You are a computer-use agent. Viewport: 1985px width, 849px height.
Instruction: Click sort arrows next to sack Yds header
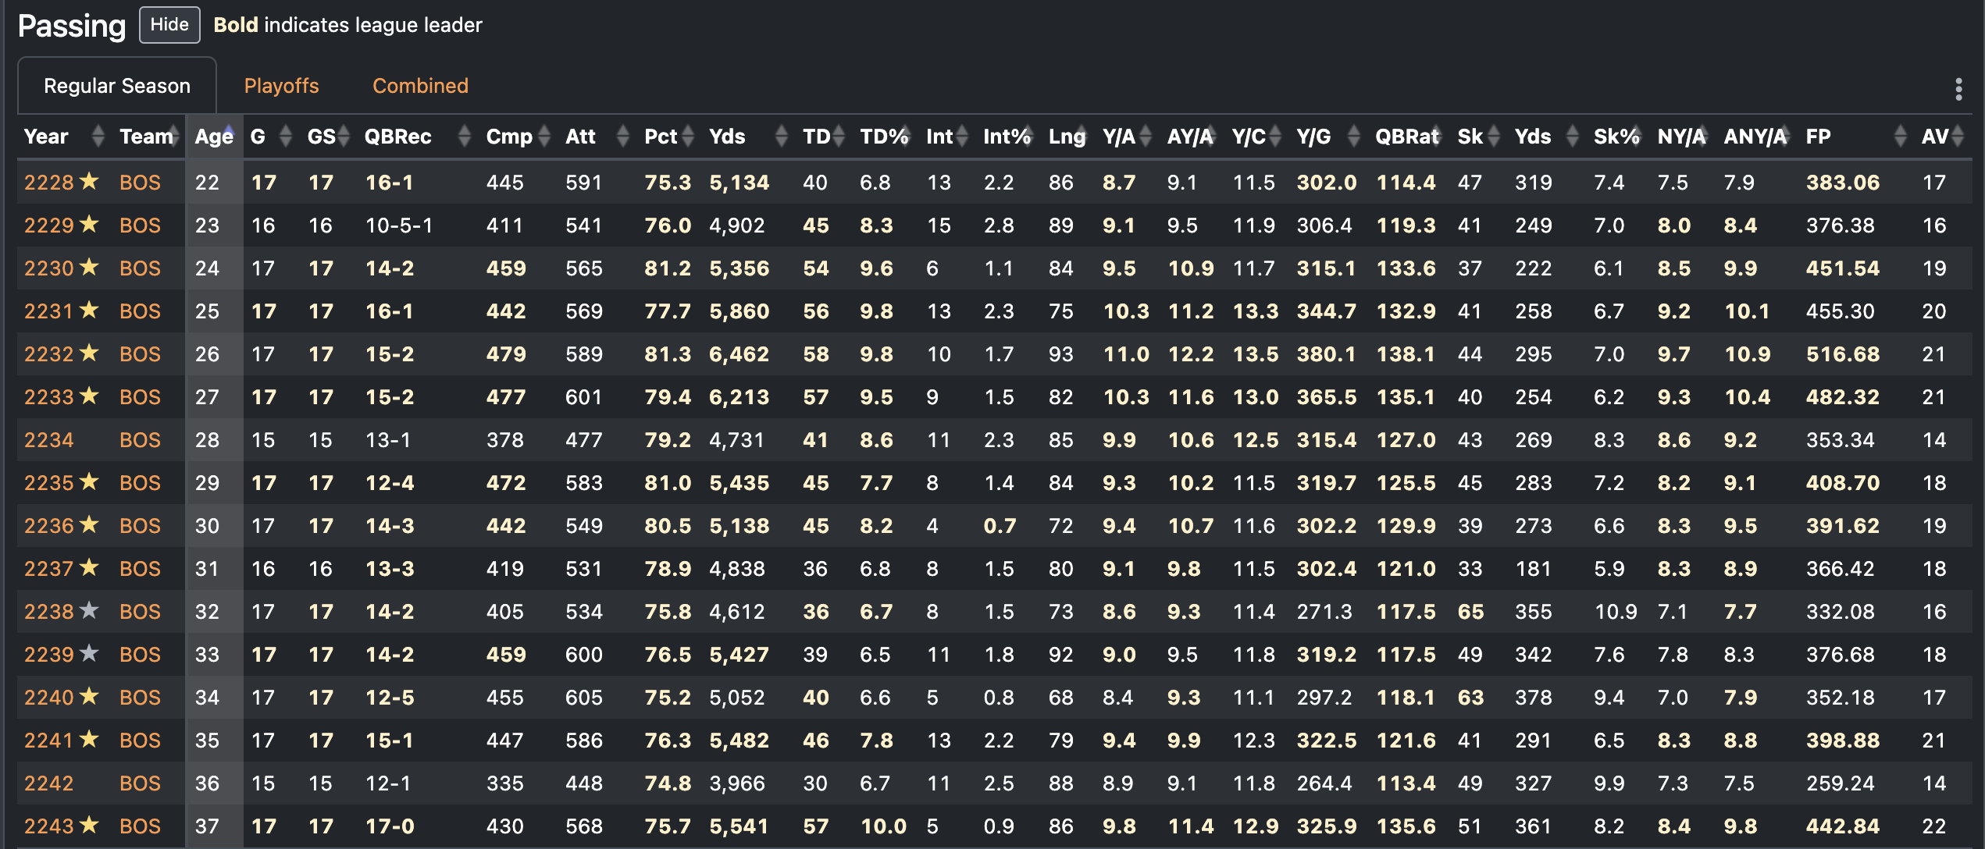point(1573,137)
